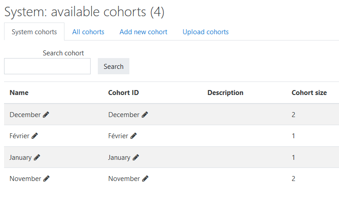This screenshot has width=339, height=199.
Task: Open the All cohorts tab
Action: tap(88, 32)
